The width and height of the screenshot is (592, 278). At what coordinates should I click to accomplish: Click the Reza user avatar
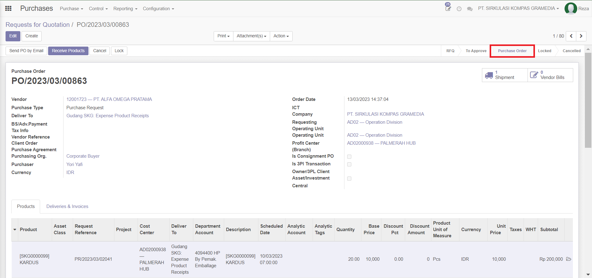pos(571,9)
